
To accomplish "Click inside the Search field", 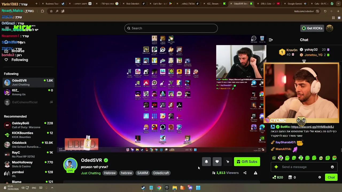I will (x=171, y=28).
